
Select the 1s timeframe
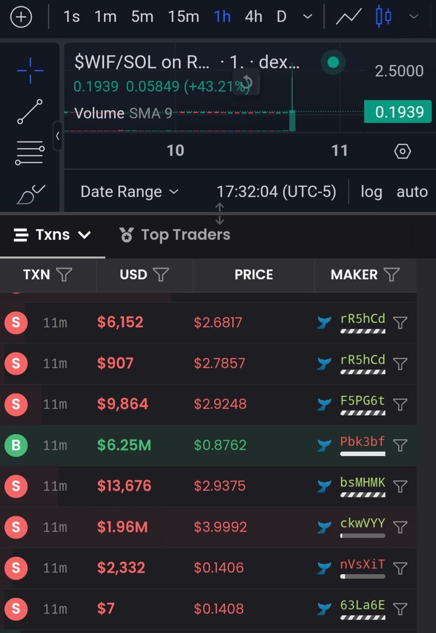pos(71,17)
